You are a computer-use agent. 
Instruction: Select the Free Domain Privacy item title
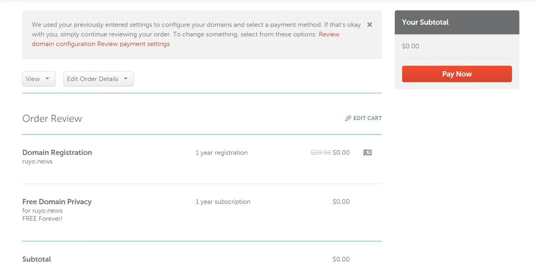pyautogui.click(x=57, y=202)
